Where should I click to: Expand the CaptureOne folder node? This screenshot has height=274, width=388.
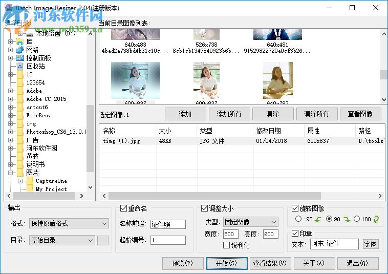click(20, 181)
